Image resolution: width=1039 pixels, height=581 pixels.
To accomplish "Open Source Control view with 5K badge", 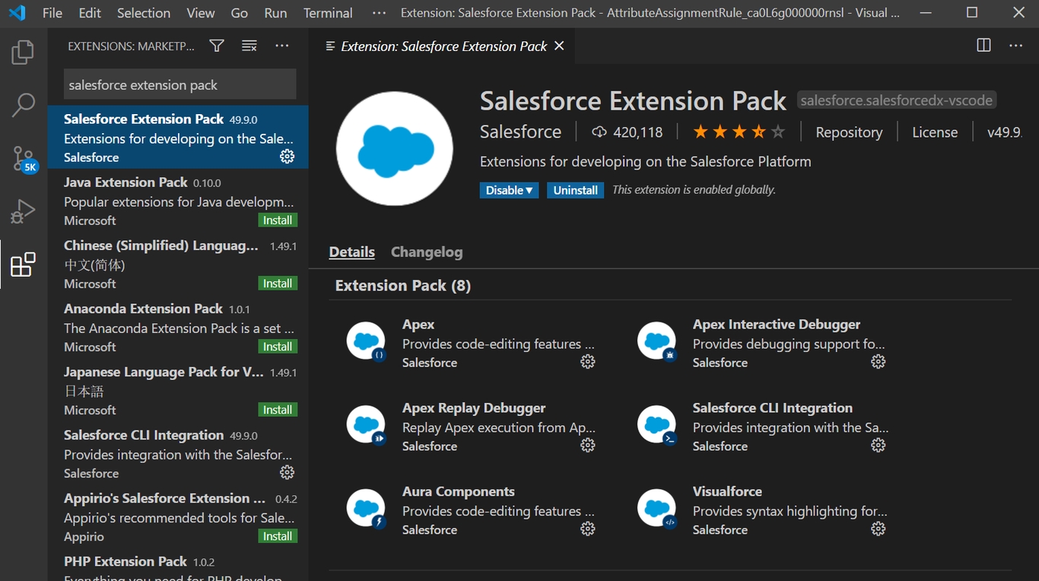I will click(23, 158).
